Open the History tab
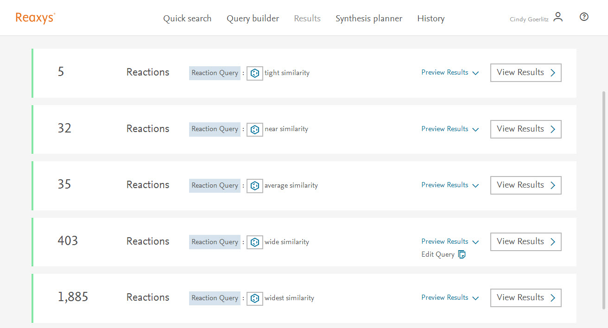The image size is (608, 328). tap(431, 19)
